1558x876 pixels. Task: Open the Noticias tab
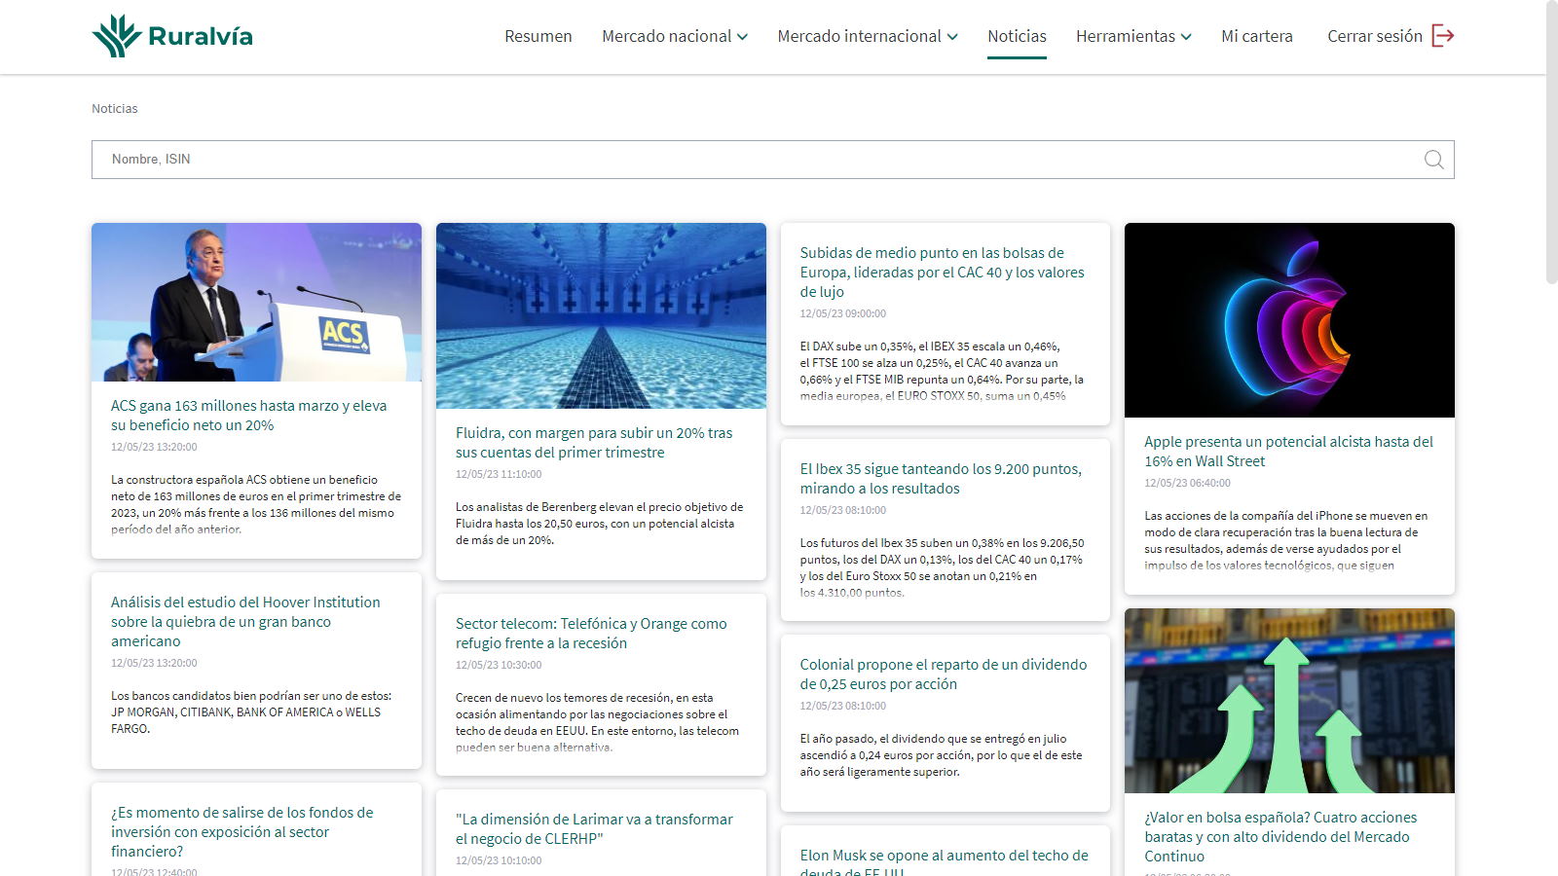tap(1017, 36)
